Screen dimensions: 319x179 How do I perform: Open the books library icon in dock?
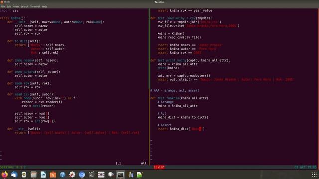click(x=130, y=175)
